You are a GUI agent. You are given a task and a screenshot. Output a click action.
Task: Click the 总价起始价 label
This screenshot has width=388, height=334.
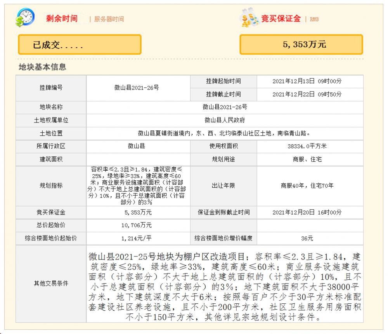point(51,225)
